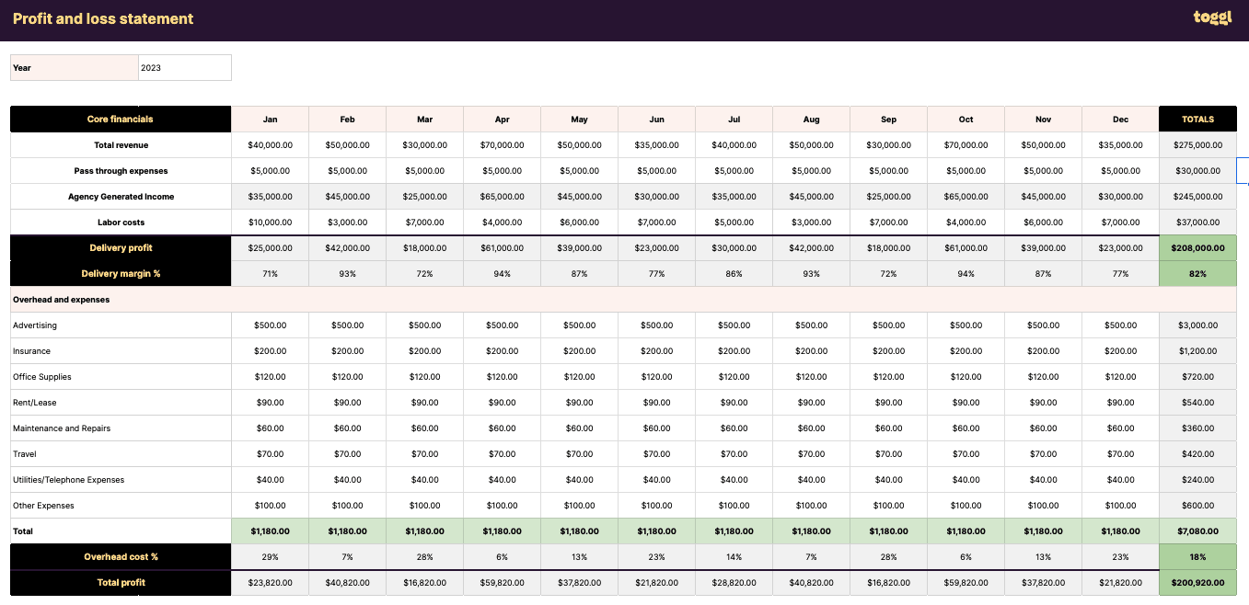Select the April Labor costs cell

502,223
